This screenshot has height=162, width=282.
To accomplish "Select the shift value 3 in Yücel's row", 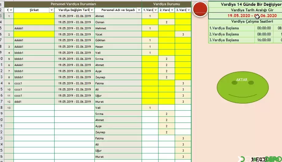I will coord(183,35).
